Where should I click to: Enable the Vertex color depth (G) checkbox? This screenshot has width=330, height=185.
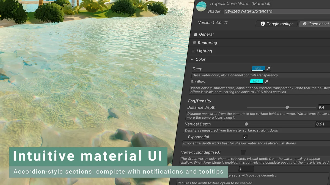click(243, 152)
